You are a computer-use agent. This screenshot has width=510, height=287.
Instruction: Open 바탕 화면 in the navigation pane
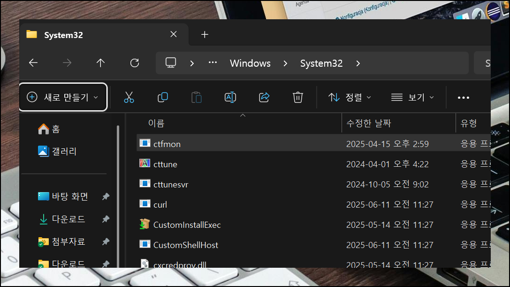click(x=63, y=196)
